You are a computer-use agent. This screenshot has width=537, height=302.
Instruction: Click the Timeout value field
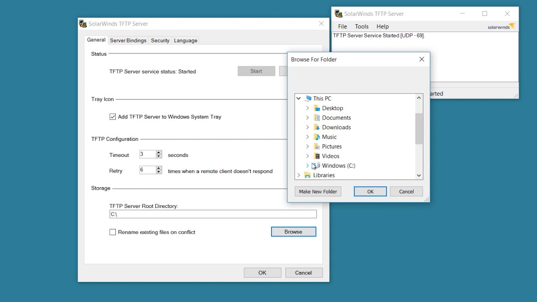pos(148,155)
